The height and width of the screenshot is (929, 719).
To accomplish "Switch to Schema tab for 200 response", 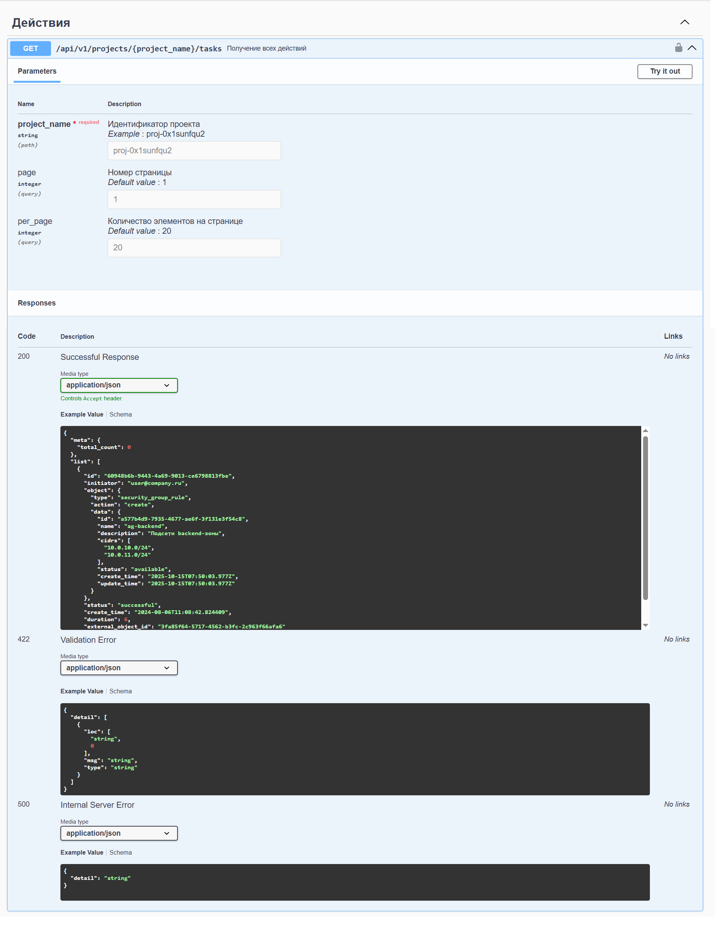I will (x=120, y=414).
